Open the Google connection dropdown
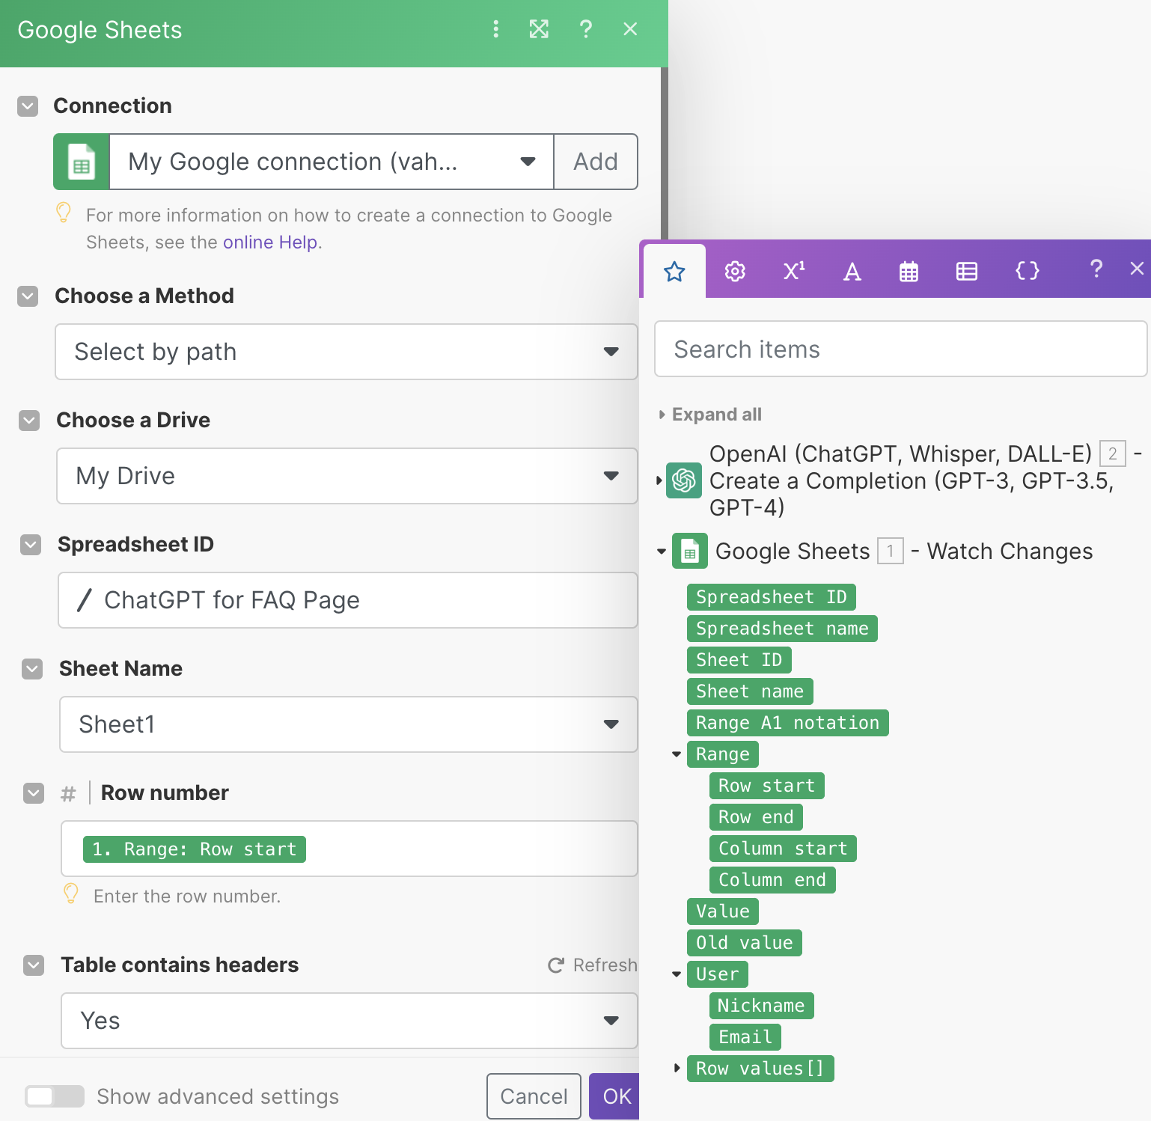1151x1121 pixels. (x=332, y=162)
